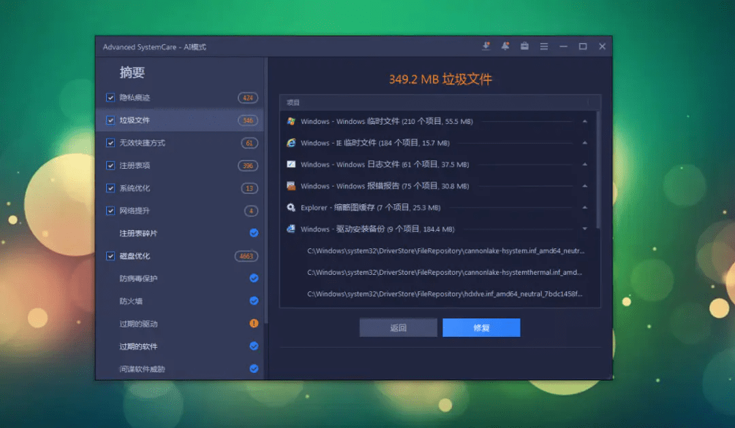This screenshot has width=735, height=428.
Task: Toggle the 网络提升 checkbox
Action: [110, 210]
